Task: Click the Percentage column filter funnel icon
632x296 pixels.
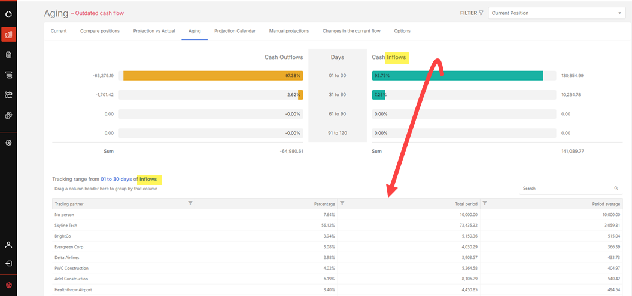Action: tap(342, 203)
